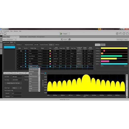This screenshot has width=129, height=129.
Task: Switch to the Spectrum tab in the emitter view
Action: pyautogui.click(x=103, y=45)
